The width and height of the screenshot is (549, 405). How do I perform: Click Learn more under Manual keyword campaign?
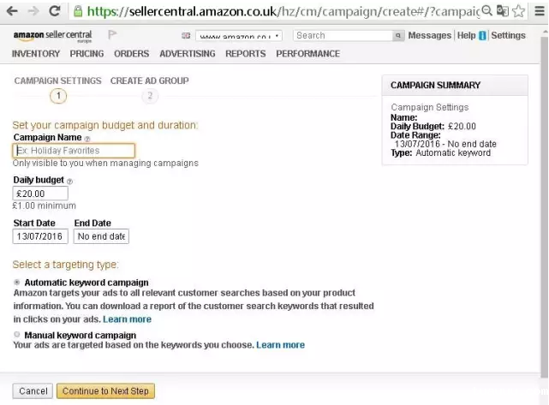coord(280,345)
